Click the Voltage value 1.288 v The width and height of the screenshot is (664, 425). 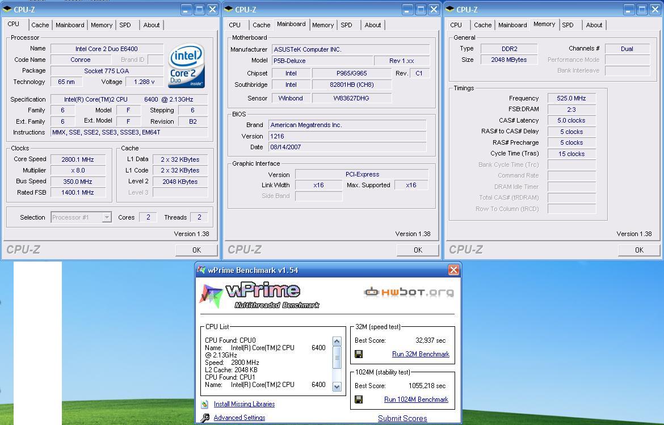pos(144,82)
